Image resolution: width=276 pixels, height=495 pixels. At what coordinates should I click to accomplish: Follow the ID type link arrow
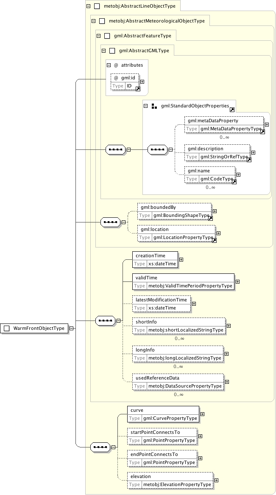(138, 89)
